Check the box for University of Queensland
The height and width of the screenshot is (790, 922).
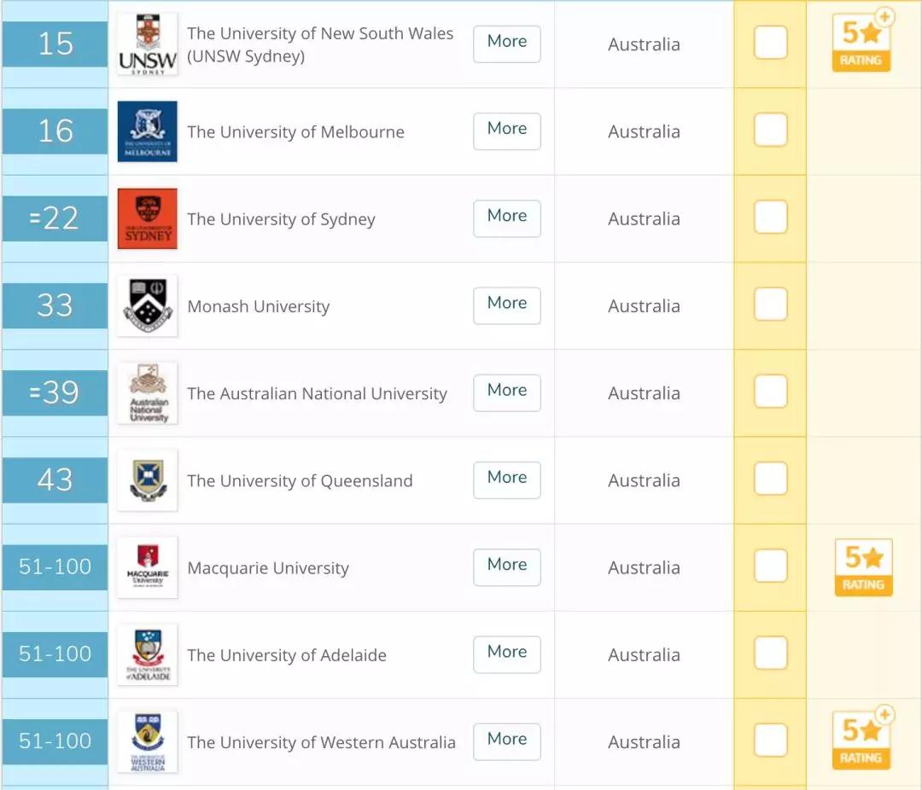click(x=770, y=479)
